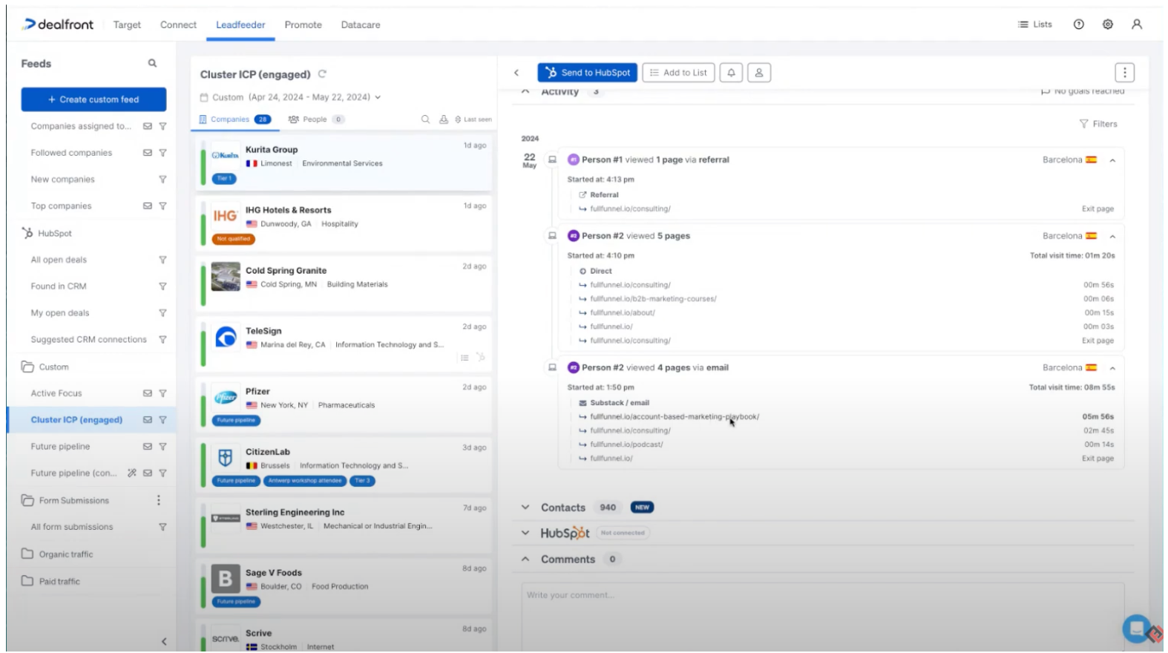Viewport: 1168px width, 653px height.
Task: Open the Datacare tab
Action: (361, 24)
